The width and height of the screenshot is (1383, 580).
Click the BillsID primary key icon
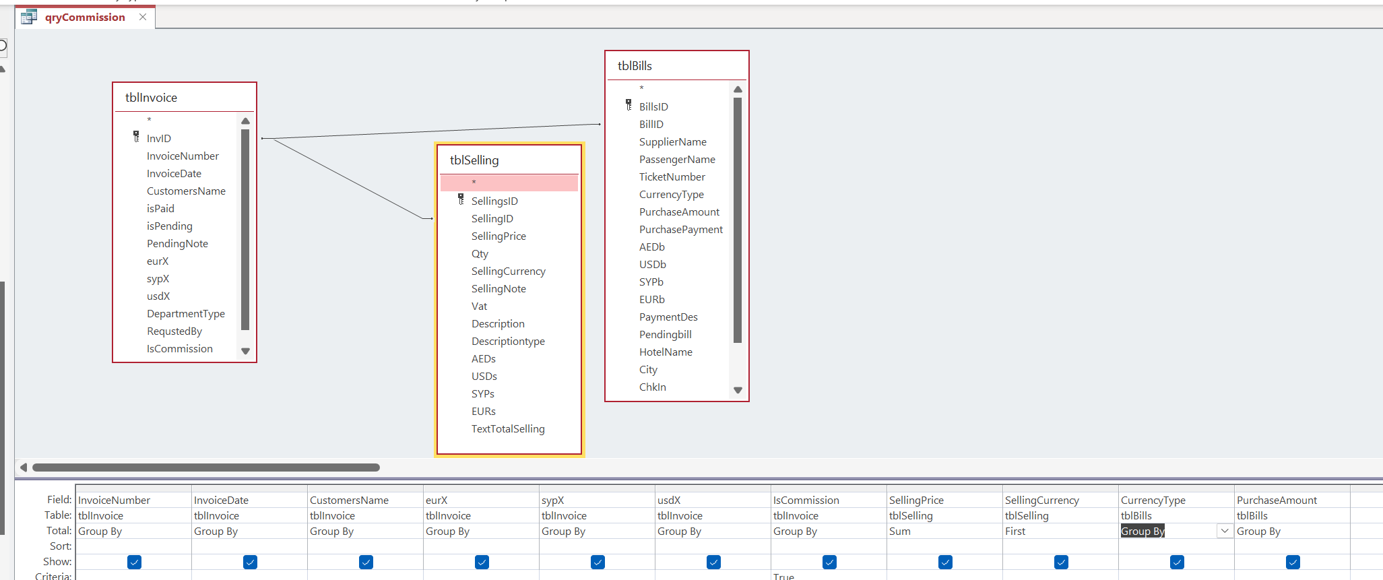[629, 105]
